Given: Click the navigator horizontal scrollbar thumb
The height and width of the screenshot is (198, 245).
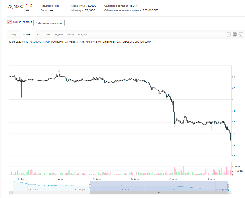Looking at the screenshot, I should (x=159, y=193).
